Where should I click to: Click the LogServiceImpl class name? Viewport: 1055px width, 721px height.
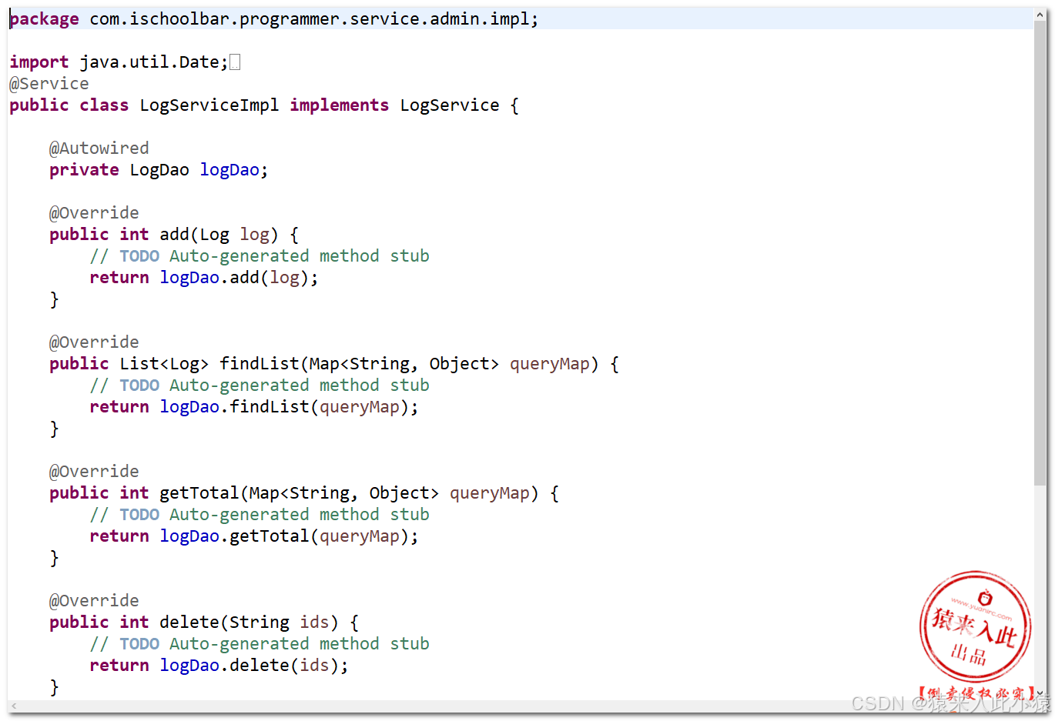pos(209,105)
